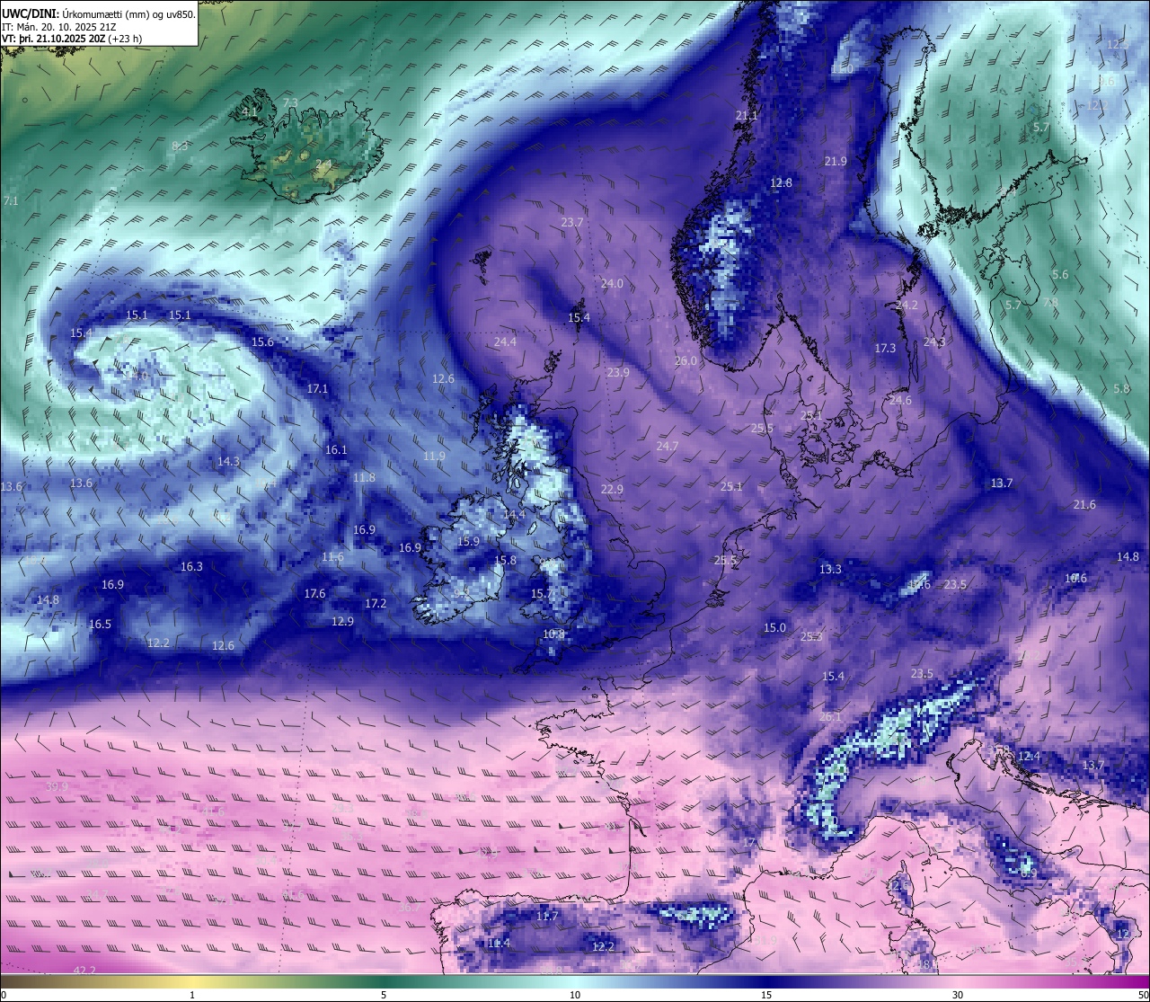This screenshot has width=1150, height=1002.
Task: Click the 21.6 value label
Action: 1084,505
